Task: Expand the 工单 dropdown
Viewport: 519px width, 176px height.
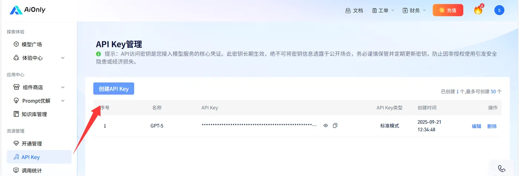Action: point(383,10)
